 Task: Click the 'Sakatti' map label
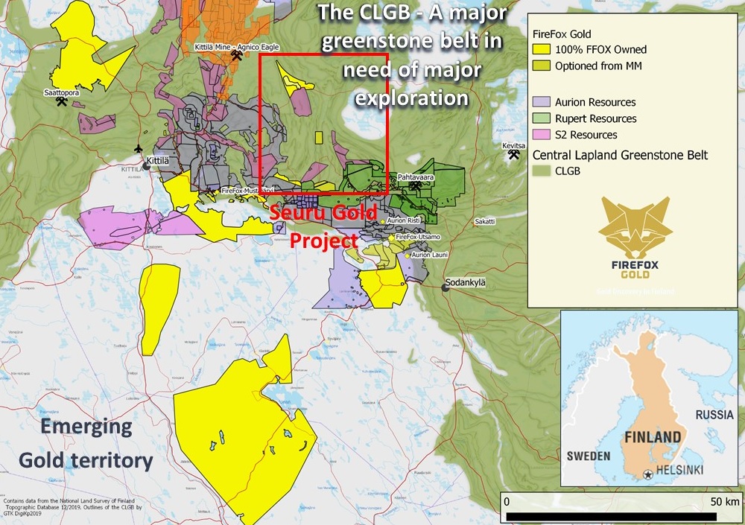coord(485,221)
